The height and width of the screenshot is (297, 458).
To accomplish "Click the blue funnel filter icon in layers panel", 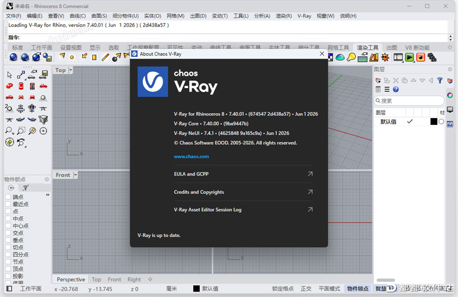I will click(440, 80).
